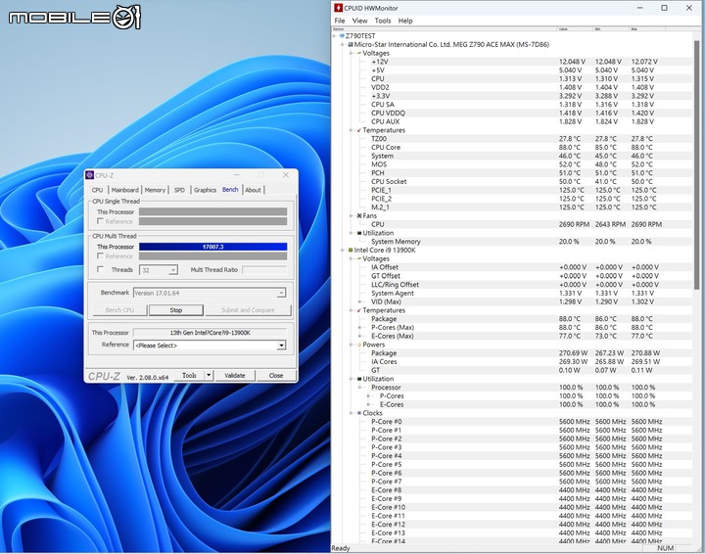The width and height of the screenshot is (705, 554).
Task: Select the E-Core #8 clock row
Action: pyautogui.click(x=526, y=490)
